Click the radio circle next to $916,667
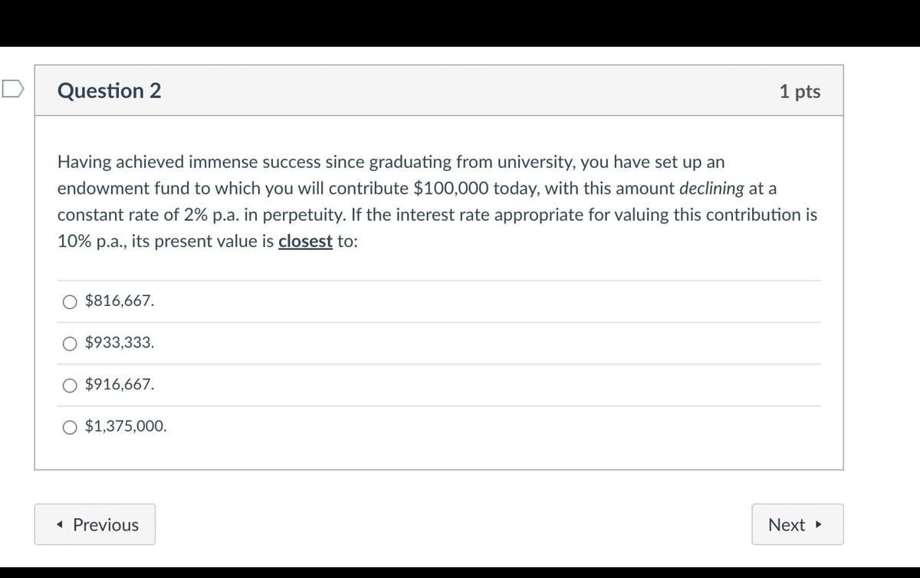 [69, 385]
